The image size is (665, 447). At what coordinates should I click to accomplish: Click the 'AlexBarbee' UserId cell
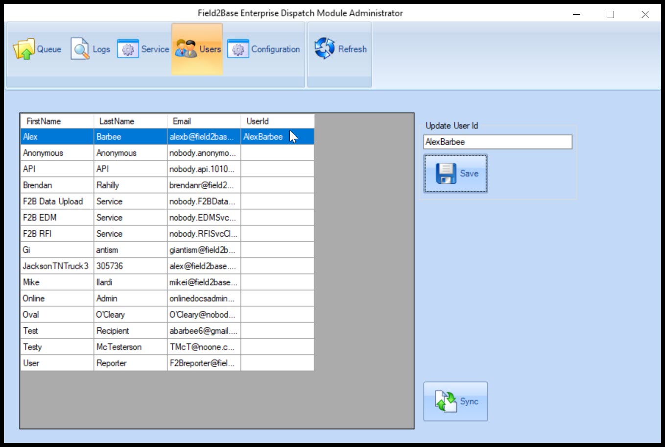(277, 137)
